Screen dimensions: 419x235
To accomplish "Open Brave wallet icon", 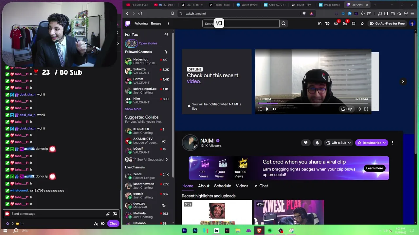I will tap(393, 13).
